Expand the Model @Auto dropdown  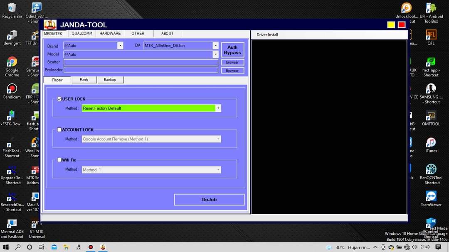point(215,54)
